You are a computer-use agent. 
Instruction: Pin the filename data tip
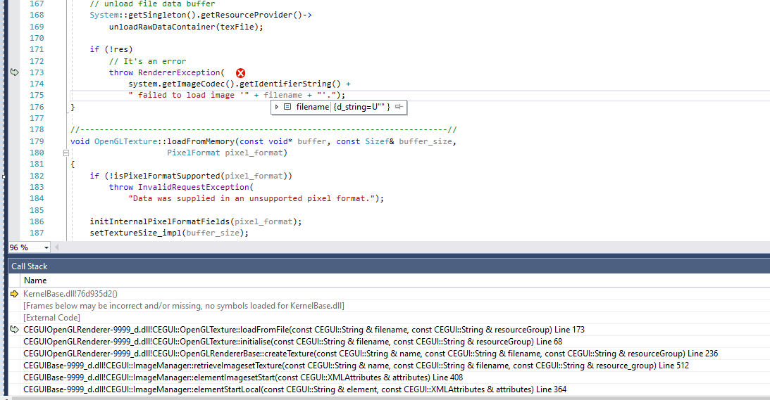(x=399, y=107)
